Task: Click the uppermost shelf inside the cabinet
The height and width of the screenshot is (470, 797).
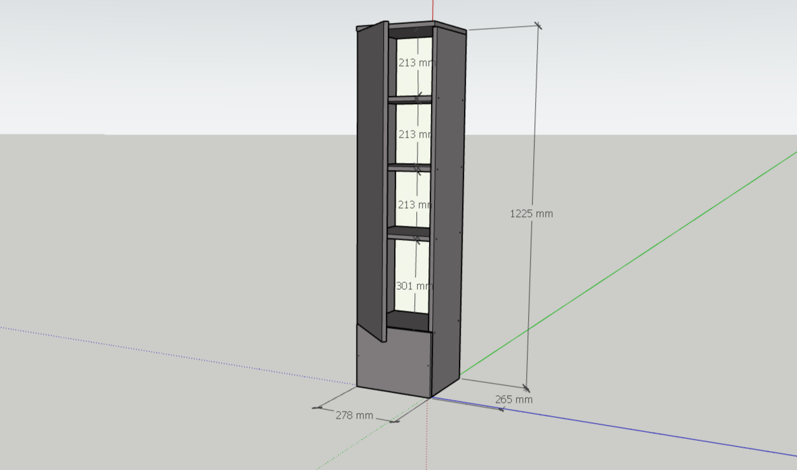Action: click(409, 100)
